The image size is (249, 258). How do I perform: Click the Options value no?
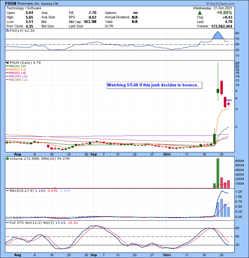tap(135, 13)
